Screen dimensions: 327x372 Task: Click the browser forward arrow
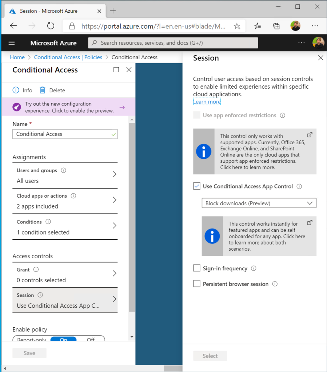point(32,26)
